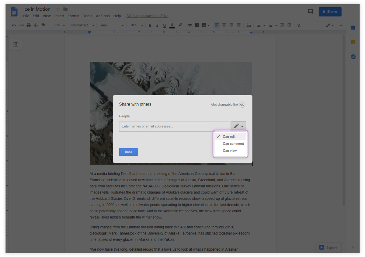Screen dimensions: 365x257
Task: Open the zoom level dropdown
Action: (58, 25)
